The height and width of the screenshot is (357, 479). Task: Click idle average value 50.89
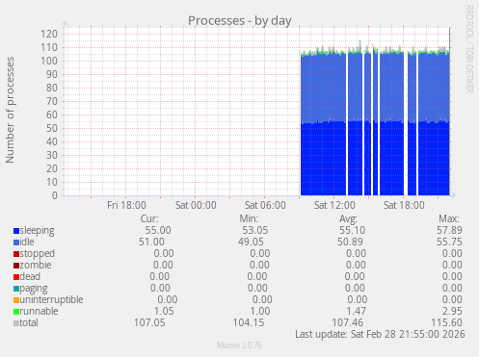350,242
